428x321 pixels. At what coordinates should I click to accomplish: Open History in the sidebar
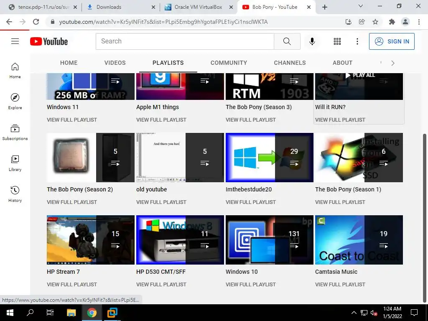(x=15, y=194)
